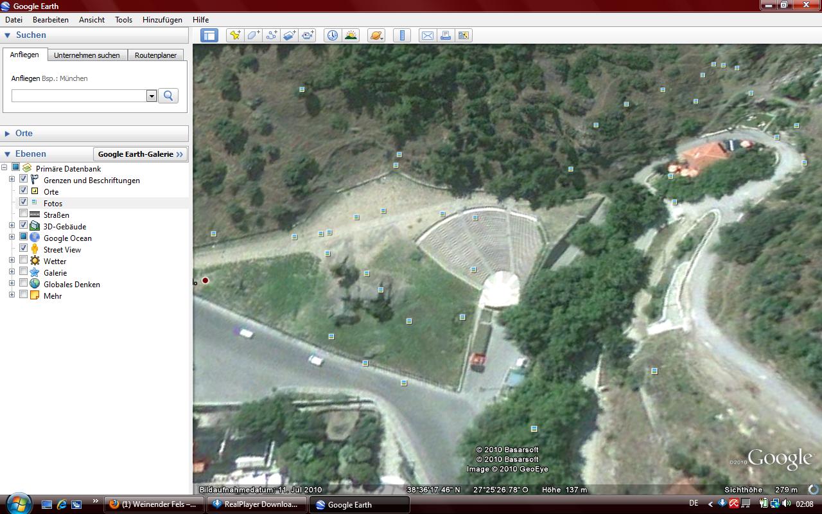
Task: Toggle the sidebar panel button in toolbar
Action: point(209,35)
